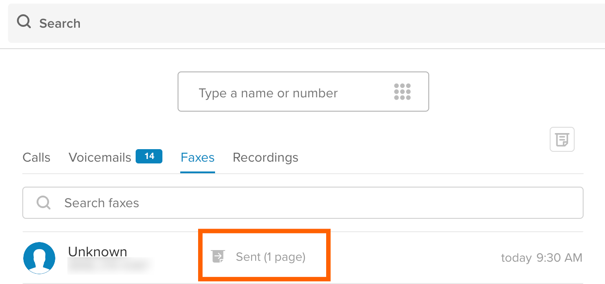Image resolution: width=605 pixels, height=284 pixels.
Task: Select the Unknown contact name
Action: [97, 252]
